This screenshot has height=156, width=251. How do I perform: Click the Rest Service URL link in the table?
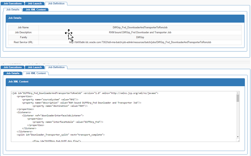(140, 42)
